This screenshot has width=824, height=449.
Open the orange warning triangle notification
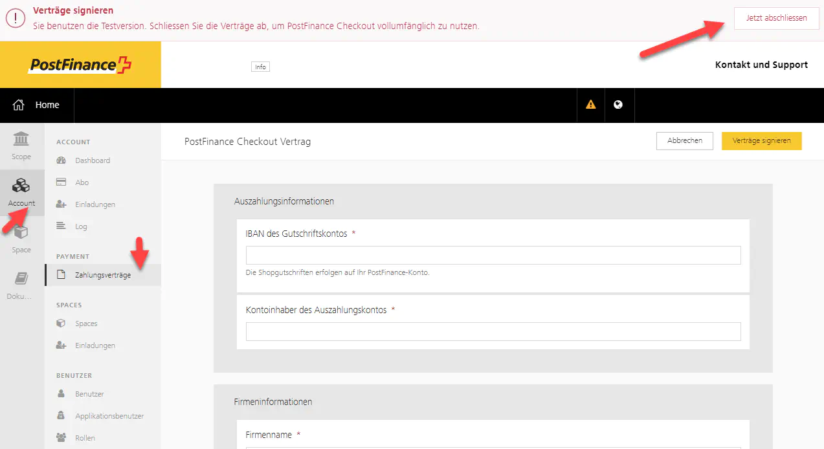590,104
